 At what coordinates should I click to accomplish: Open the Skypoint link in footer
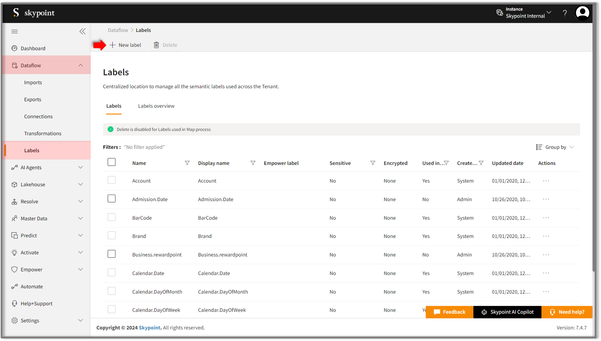(150, 328)
